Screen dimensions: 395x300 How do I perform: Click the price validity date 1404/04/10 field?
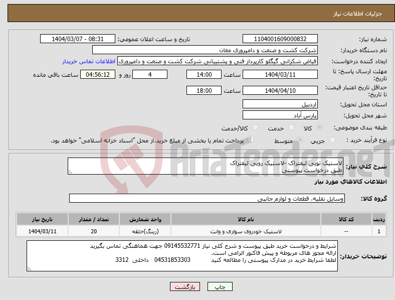click(280, 90)
